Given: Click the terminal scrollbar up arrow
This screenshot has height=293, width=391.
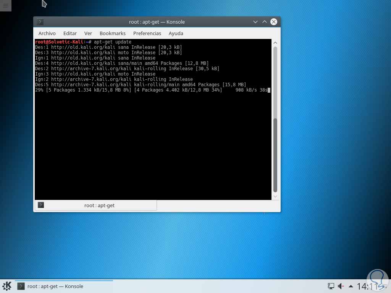Looking at the screenshot, I should pyautogui.click(x=275, y=43).
